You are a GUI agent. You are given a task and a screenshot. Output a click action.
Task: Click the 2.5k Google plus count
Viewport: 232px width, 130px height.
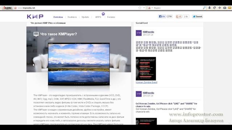click(x=186, y=17)
